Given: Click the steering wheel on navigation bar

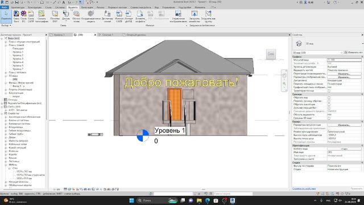Looking at the screenshot, I should tap(284, 76).
